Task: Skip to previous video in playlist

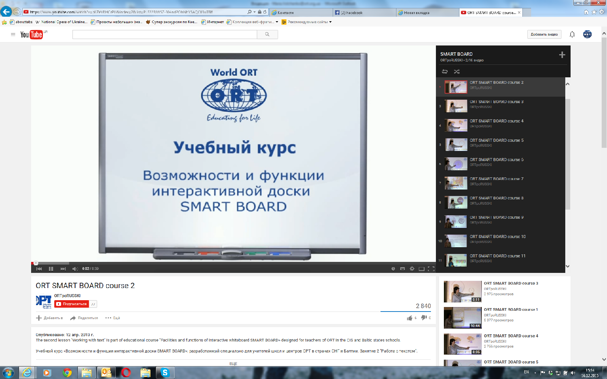Action: click(x=39, y=269)
